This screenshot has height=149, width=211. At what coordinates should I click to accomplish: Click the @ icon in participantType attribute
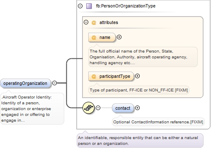click(x=94, y=76)
